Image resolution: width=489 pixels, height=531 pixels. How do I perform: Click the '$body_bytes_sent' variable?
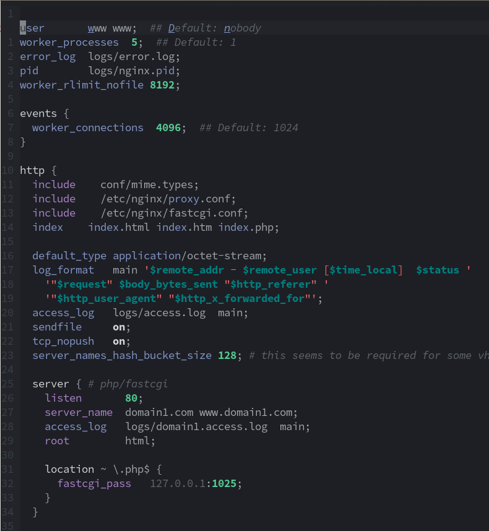tap(168, 284)
